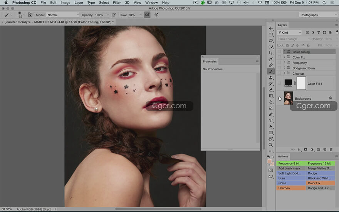The image size is (339, 212).
Task: Toggle visibility of Color Fix group
Action: pyautogui.click(x=279, y=57)
